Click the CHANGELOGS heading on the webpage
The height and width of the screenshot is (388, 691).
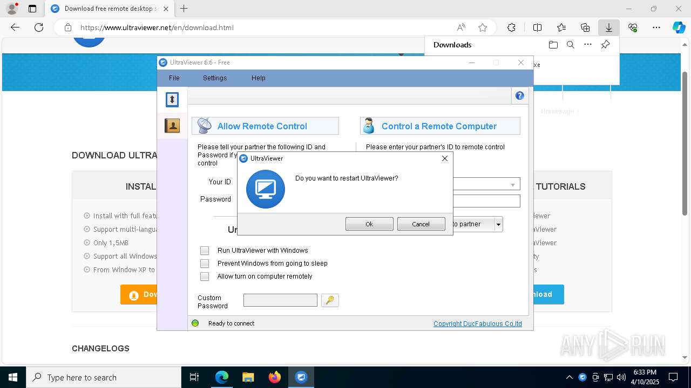(x=100, y=349)
